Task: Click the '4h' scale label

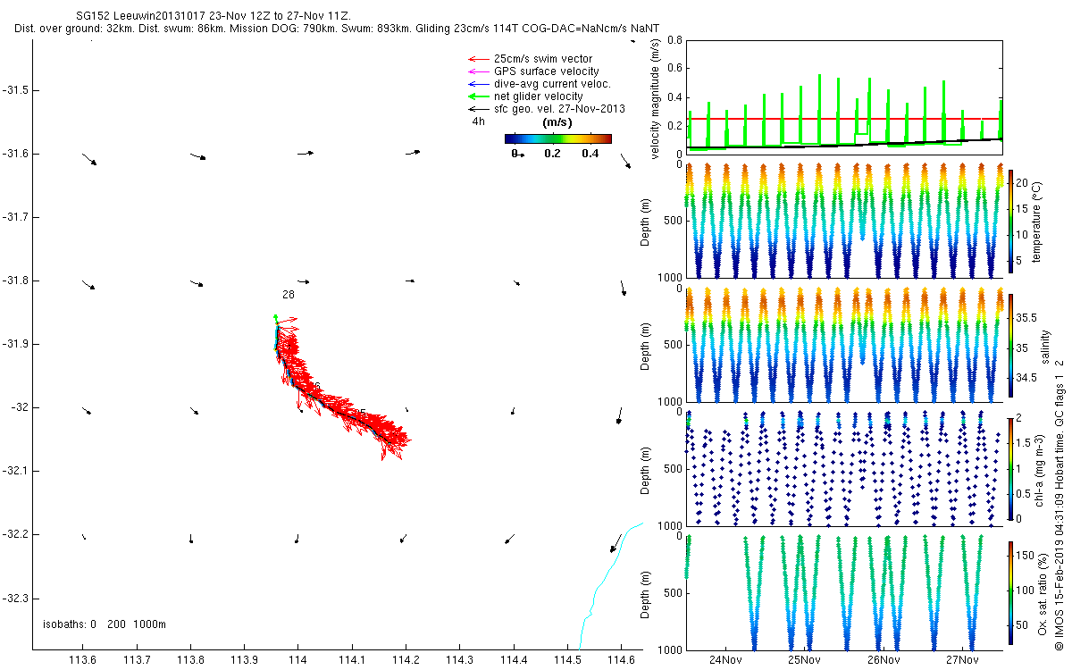Action: pos(479,122)
